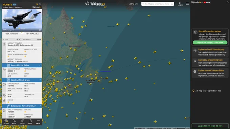The width and height of the screenshot is (230, 129).
Task: Click the locked Vertical Speed padlock
Action: click(x=25, y=71)
